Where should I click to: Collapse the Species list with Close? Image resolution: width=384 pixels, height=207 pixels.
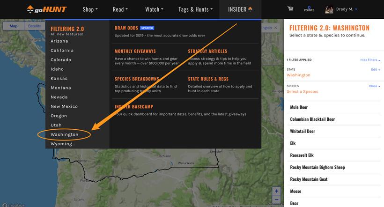[375, 86]
